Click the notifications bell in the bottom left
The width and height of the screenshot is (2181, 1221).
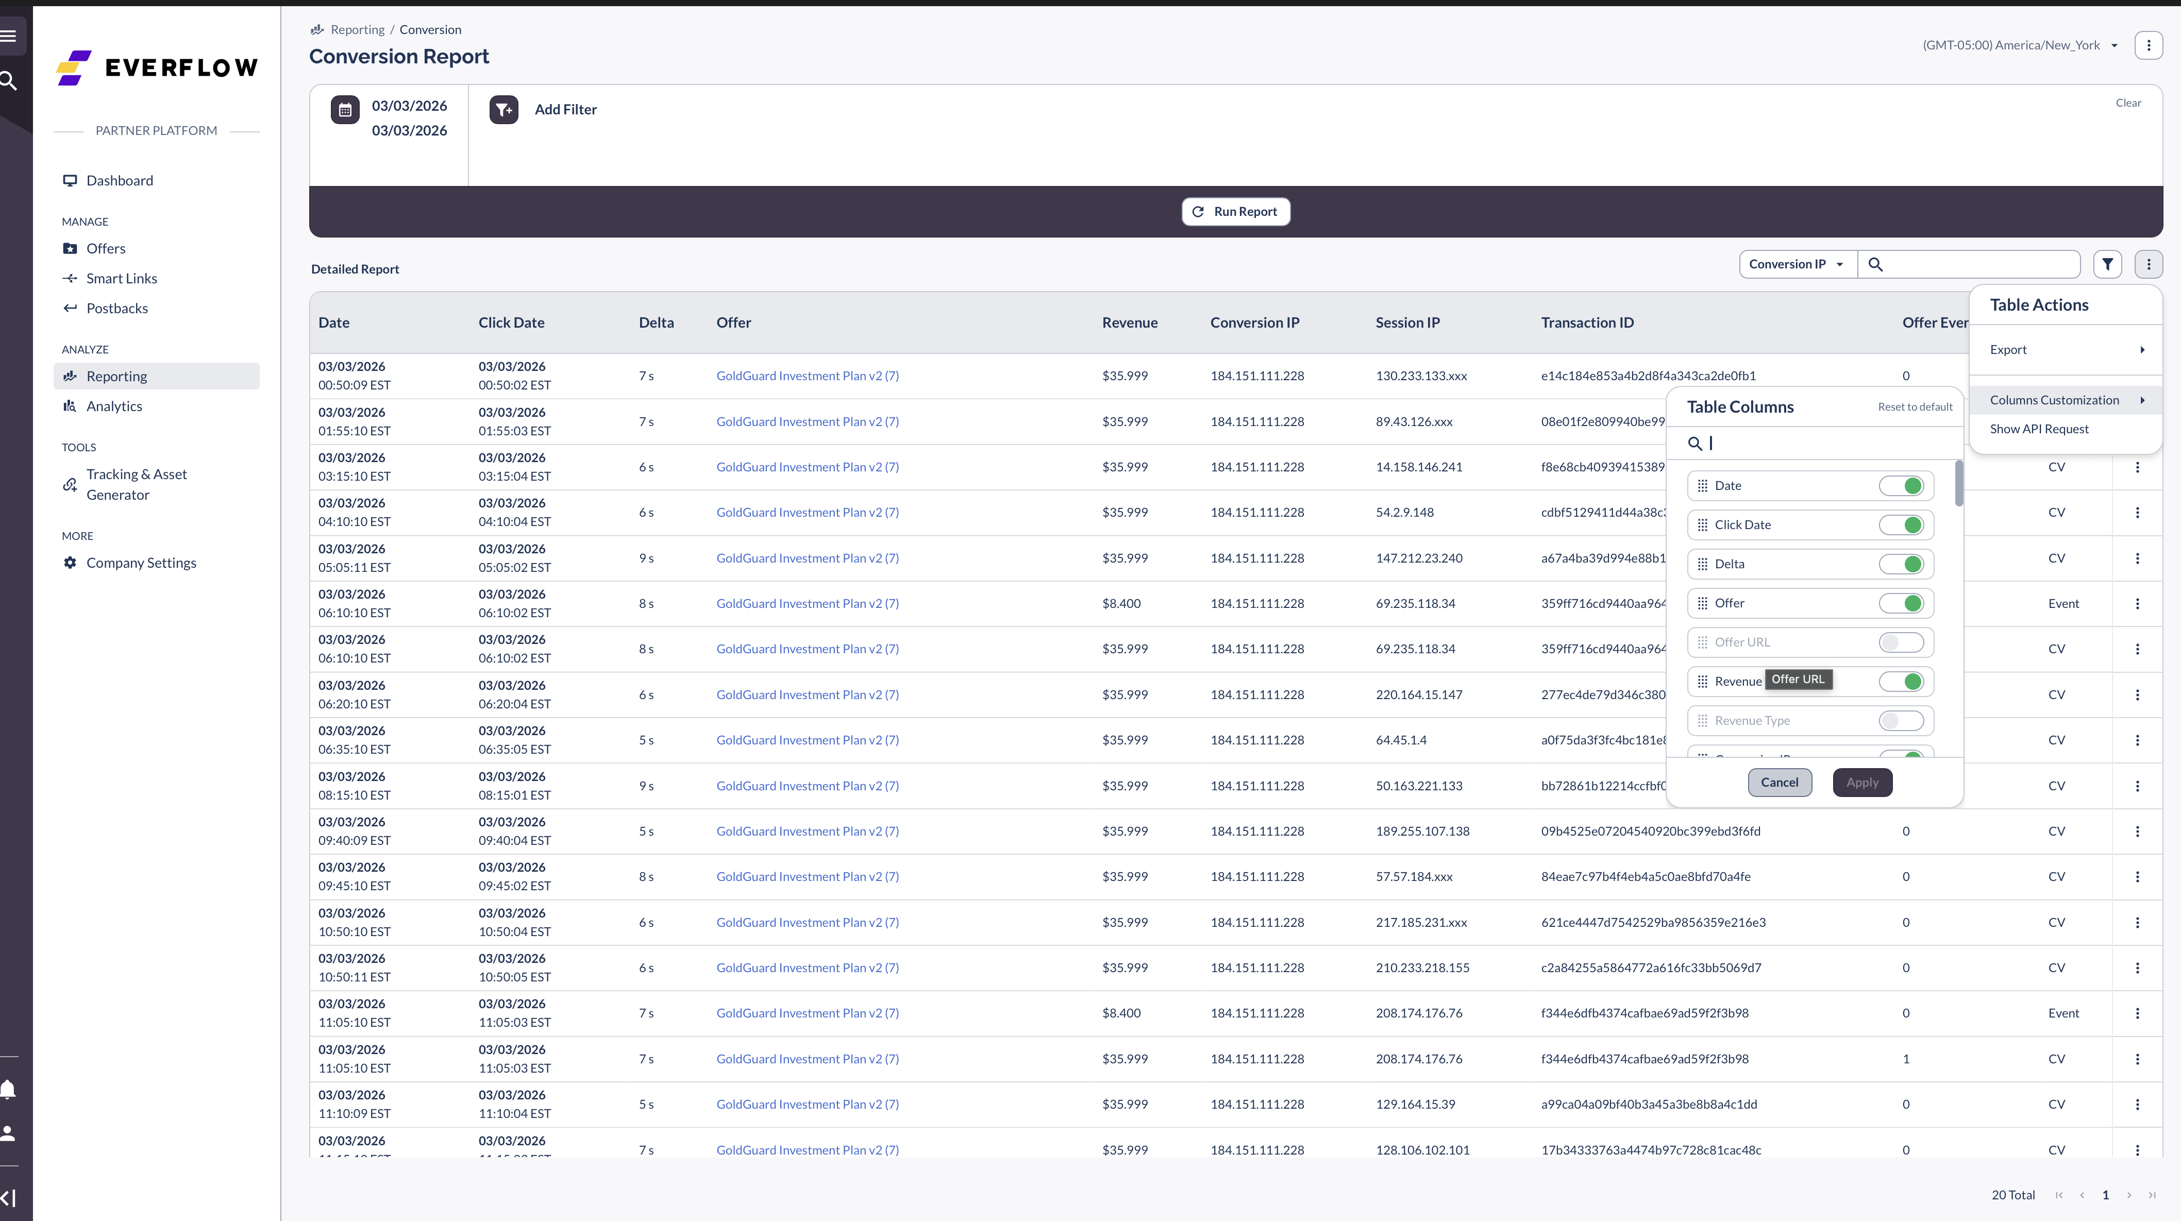(10, 1090)
